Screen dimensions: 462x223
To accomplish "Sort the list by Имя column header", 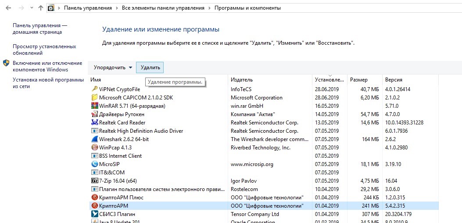I will click(x=96, y=80).
